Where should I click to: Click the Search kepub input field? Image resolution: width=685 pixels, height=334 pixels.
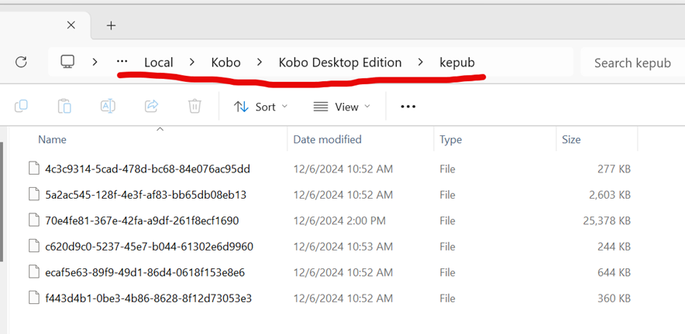tap(632, 63)
